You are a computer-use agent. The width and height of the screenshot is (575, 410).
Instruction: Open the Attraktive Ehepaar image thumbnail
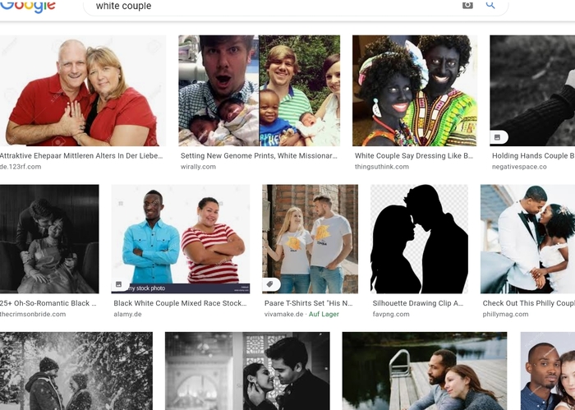tap(82, 90)
